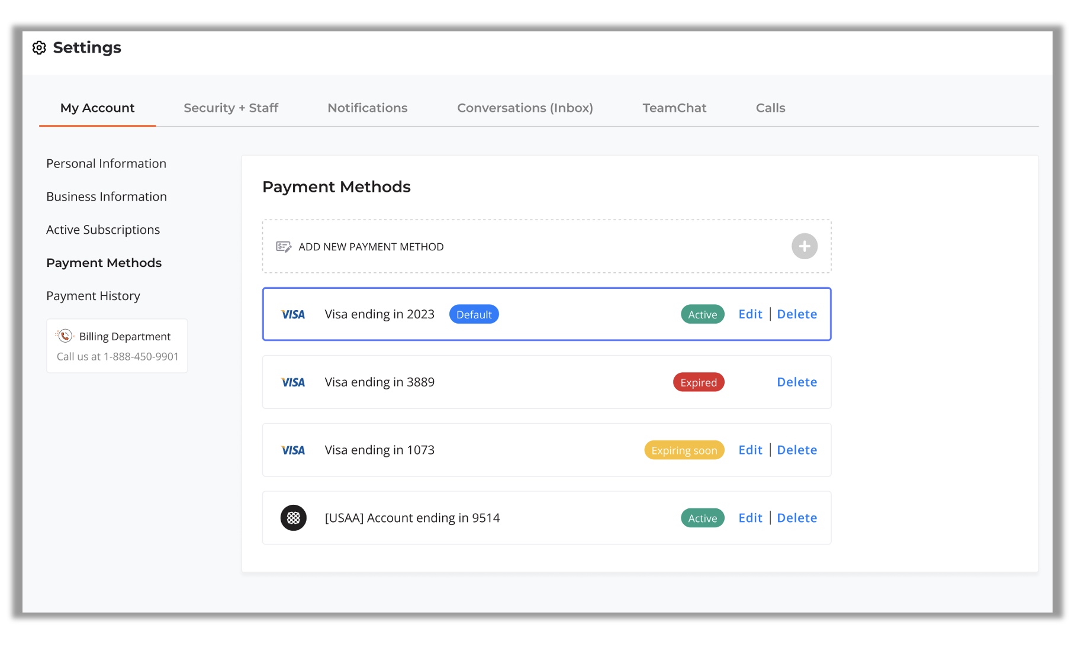Click 'Visa ending in 2023' text
This screenshot has width=1081, height=651.
[379, 314]
